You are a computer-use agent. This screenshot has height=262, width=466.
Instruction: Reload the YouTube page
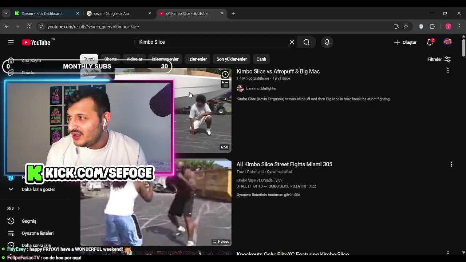[x=28, y=27]
